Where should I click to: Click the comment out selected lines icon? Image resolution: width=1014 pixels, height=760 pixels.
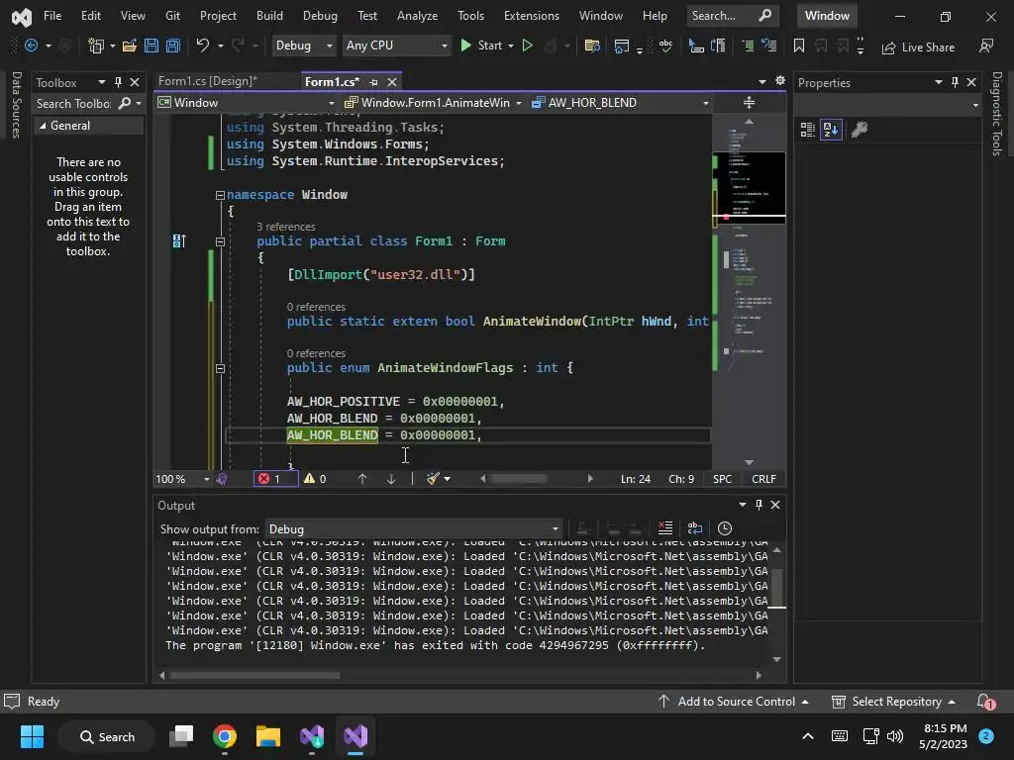[748, 46]
